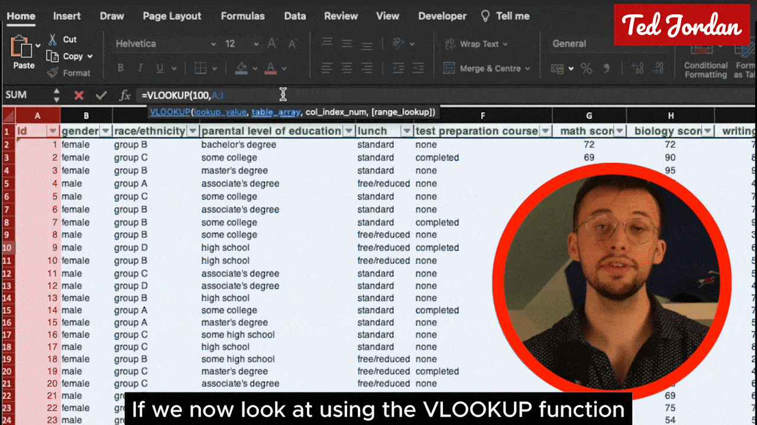
Task: Cancel formula entry with red X
Action: click(x=79, y=95)
